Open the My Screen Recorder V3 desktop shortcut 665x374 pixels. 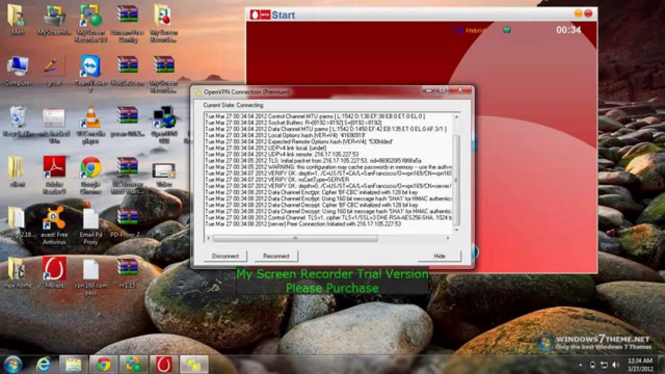[x=91, y=23]
